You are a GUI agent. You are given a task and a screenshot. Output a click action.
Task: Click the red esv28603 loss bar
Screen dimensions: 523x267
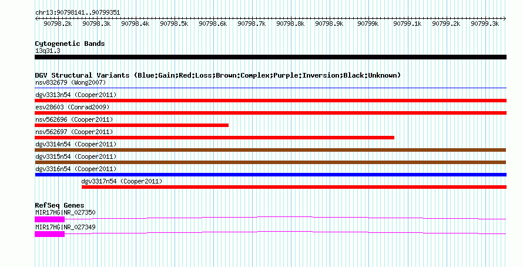[270, 113]
